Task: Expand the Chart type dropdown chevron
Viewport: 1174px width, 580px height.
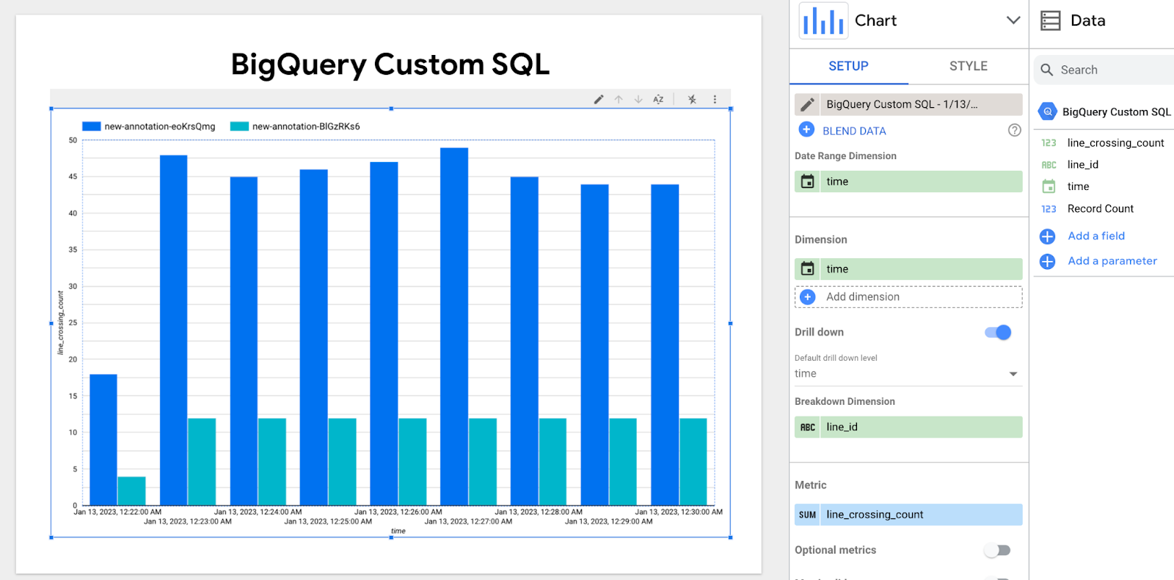Action: (x=1013, y=21)
